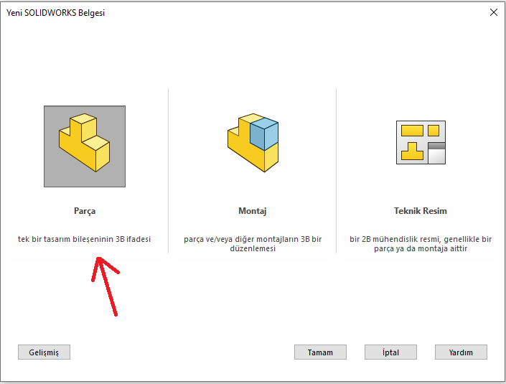Image resolution: width=506 pixels, height=384 pixels.
Task: Click the Parça label
Action: pyautogui.click(x=85, y=211)
